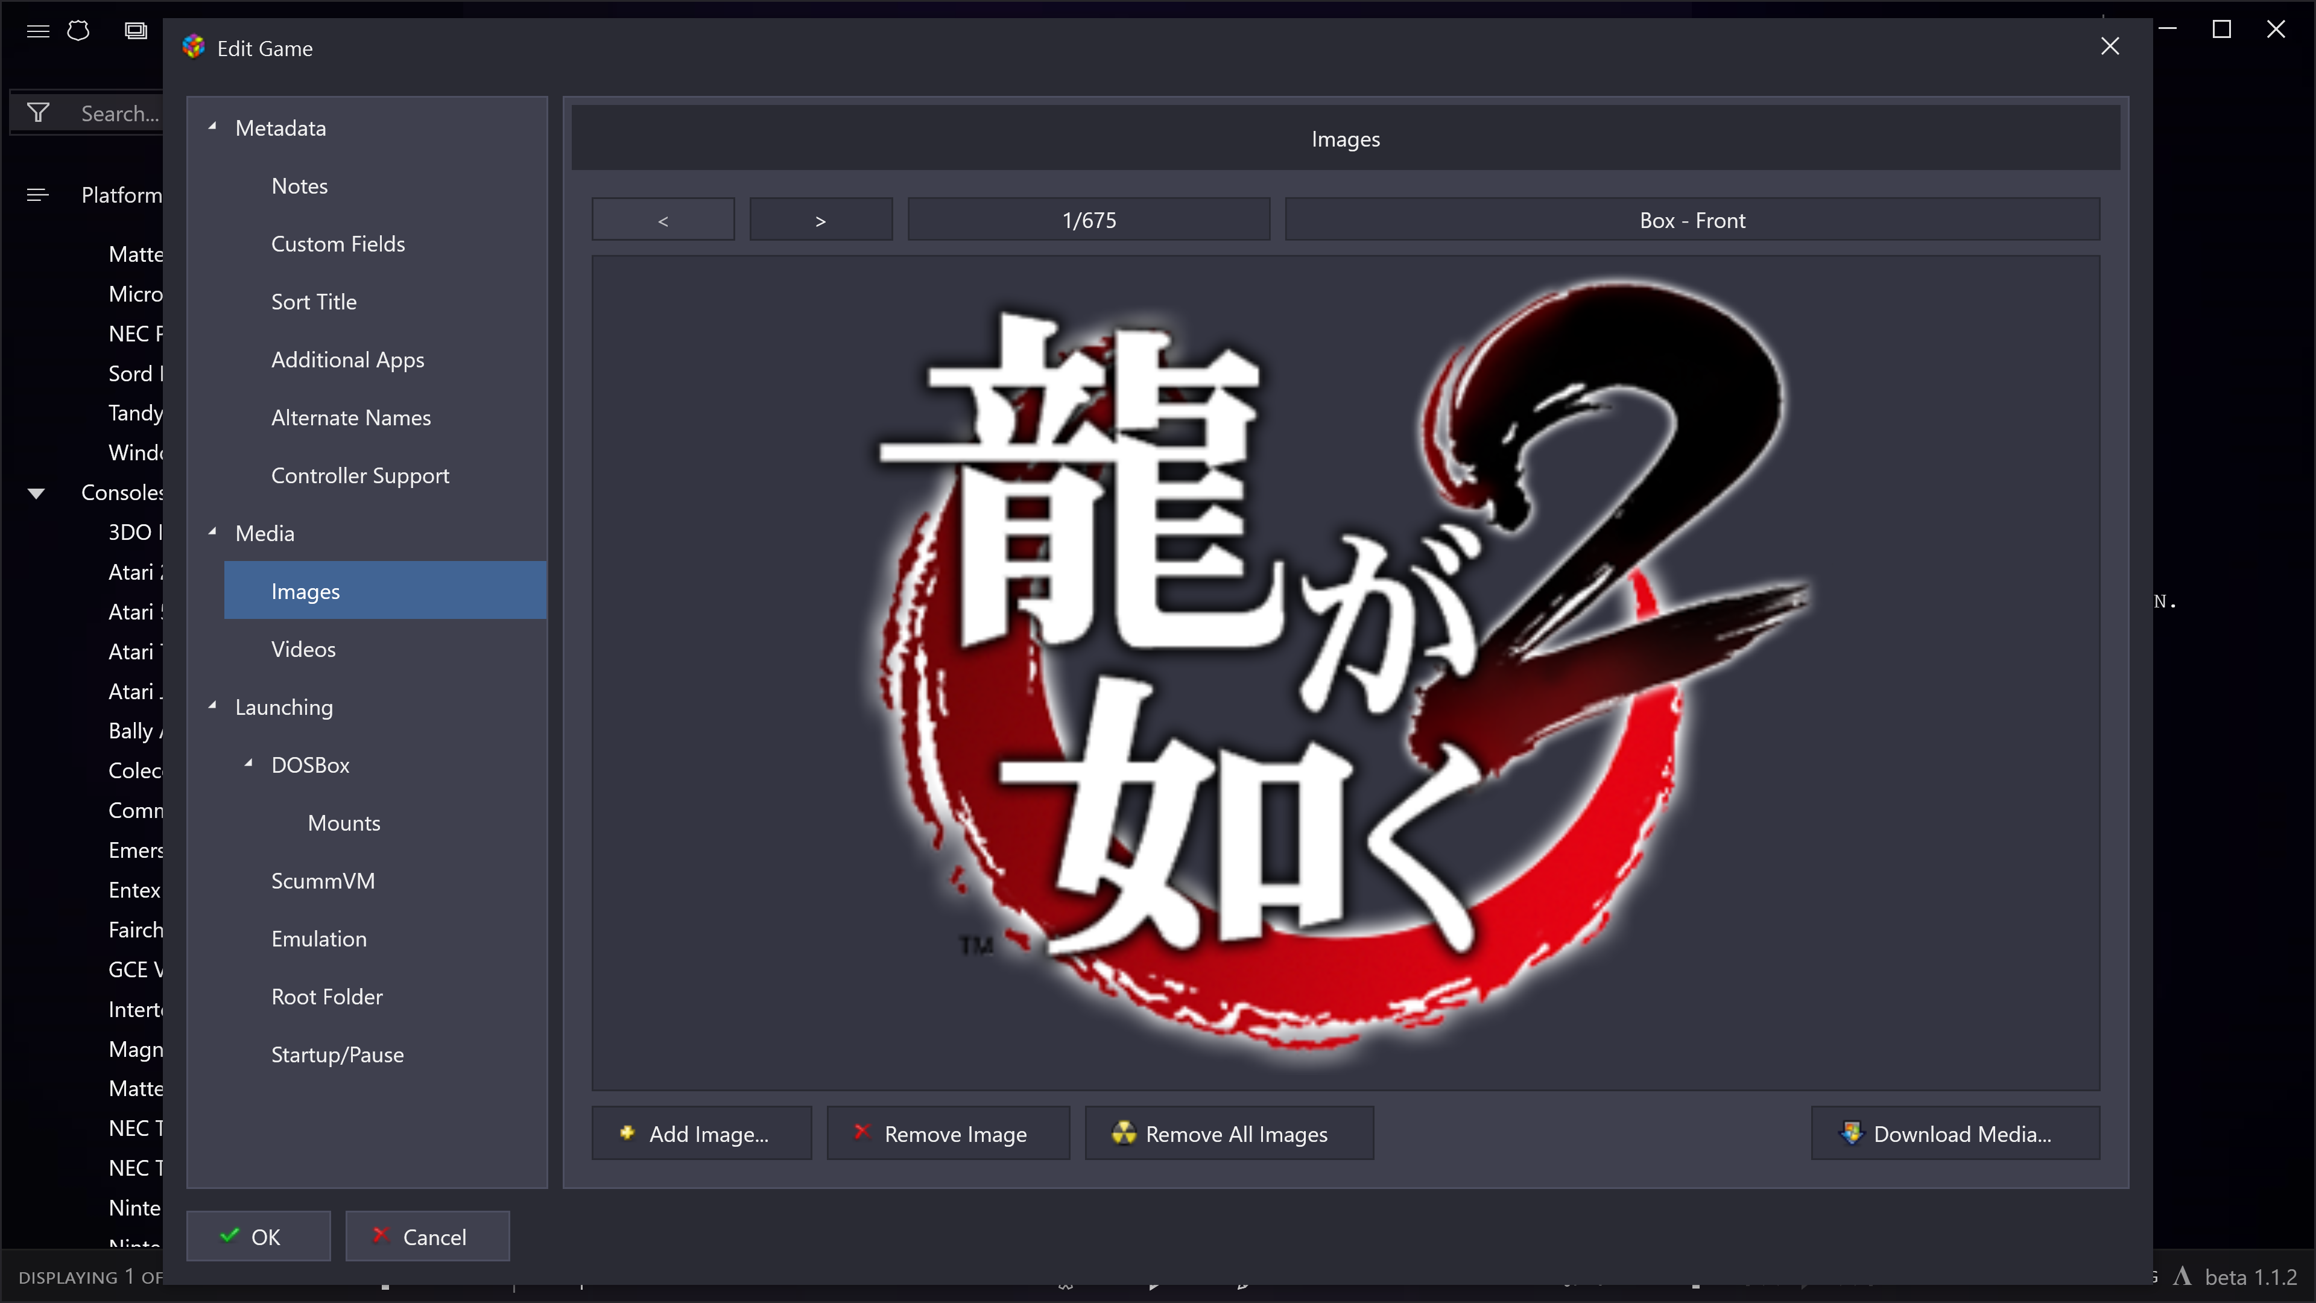The height and width of the screenshot is (1303, 2316).
Task: Select Consoles category in LaunchBox sidebar
Action: pyautogui.click(x=122, y=493)
